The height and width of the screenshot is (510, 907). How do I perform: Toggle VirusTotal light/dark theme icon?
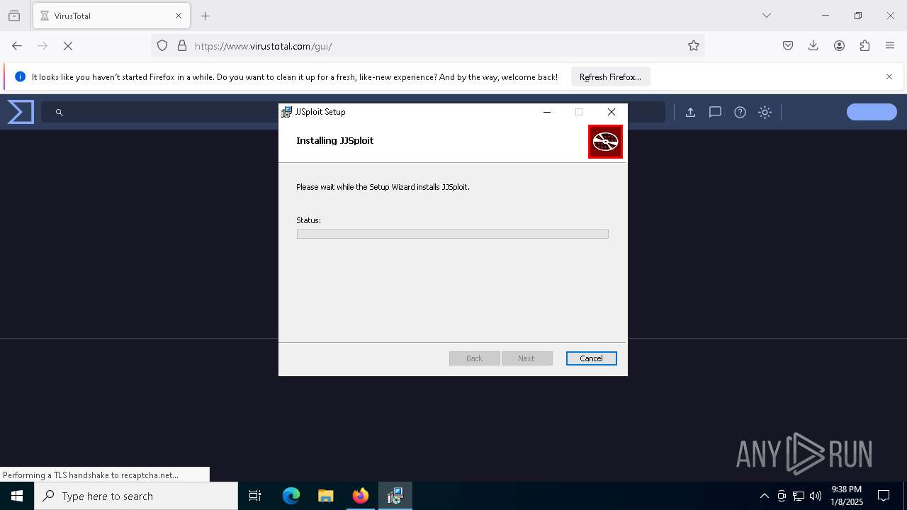pyautogui.click(x=765, y=112)
